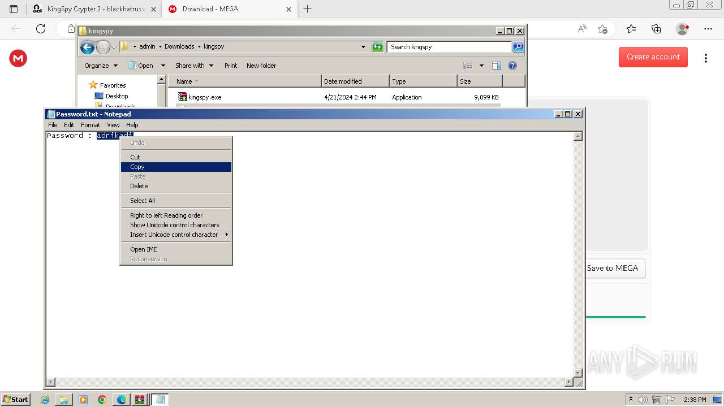Click into Search kingspy field
724x407 pixels.
tap(450, 47)
